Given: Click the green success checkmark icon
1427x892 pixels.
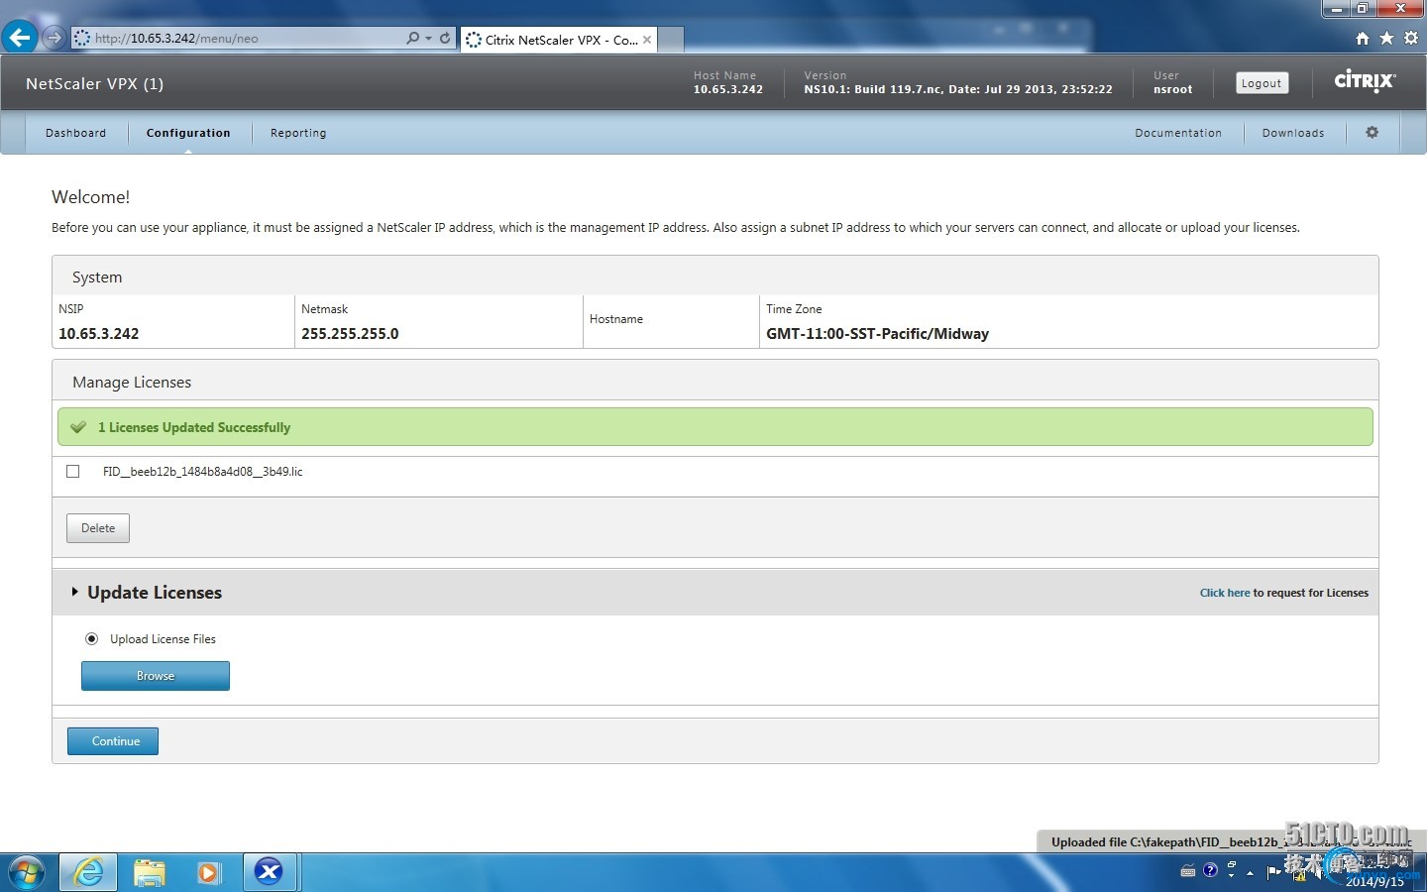Looking at the screenshot, I should [x=78, y=427].
